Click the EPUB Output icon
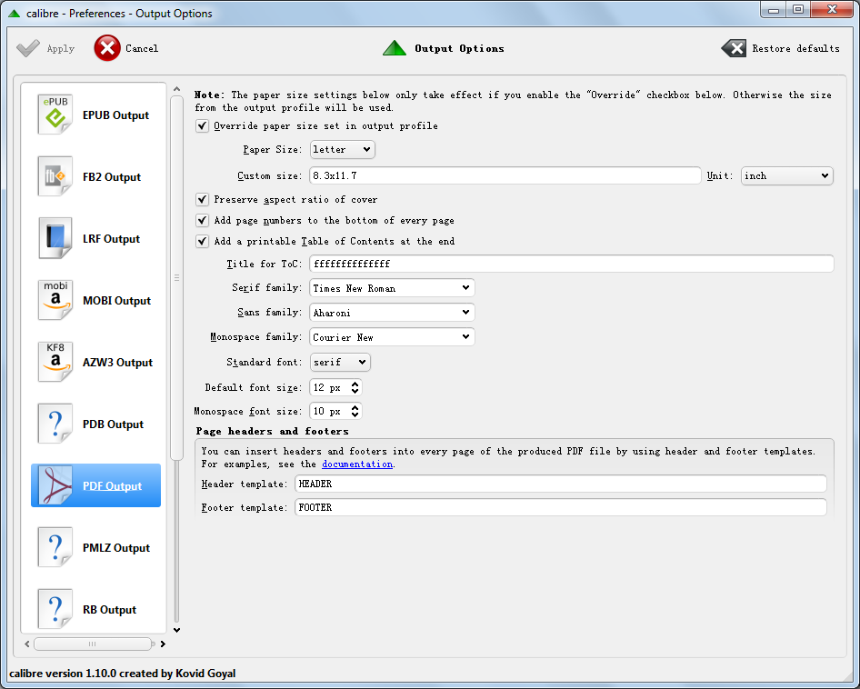Screen dimensions: 860x689 (55, 115)
